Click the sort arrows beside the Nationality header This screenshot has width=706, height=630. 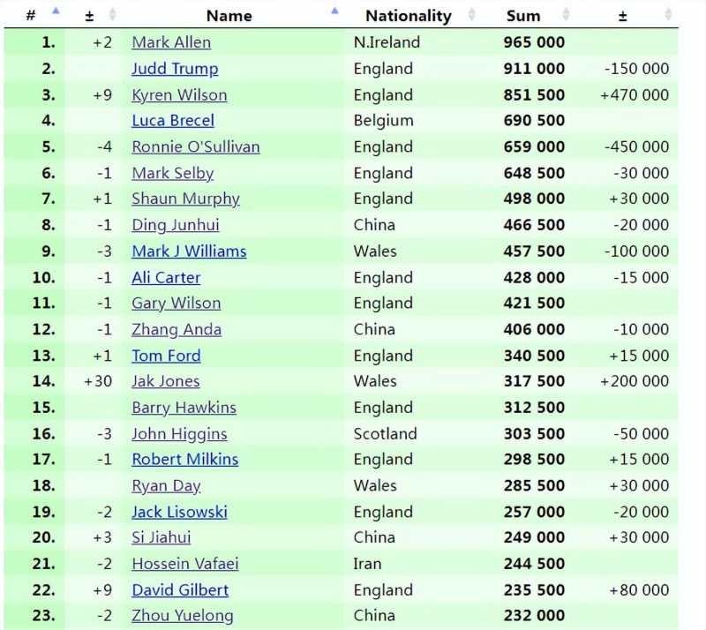point(471,15)
